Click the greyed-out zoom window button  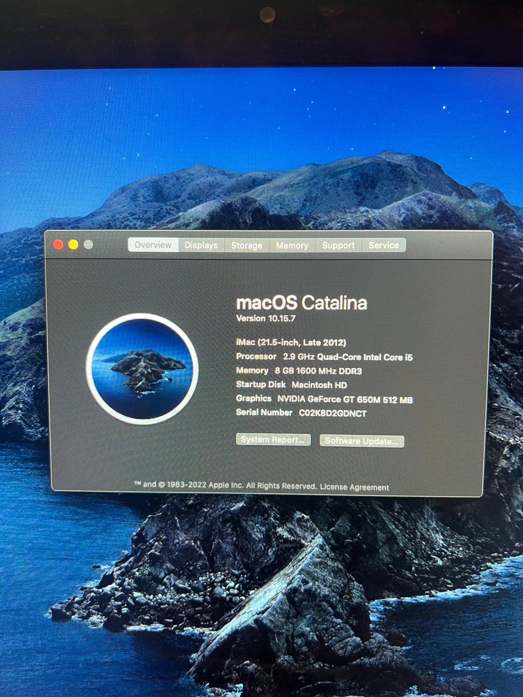tap(88, 244)
